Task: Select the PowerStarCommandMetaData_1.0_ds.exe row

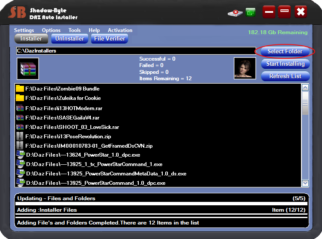Action: (x=158, y=174)
